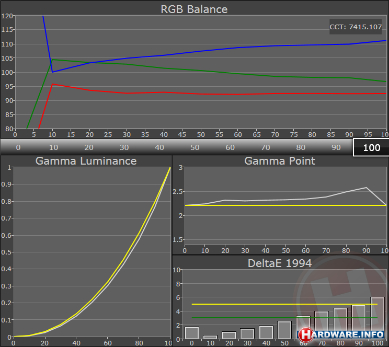This screenshot has height=347, width=389.
Task: Click the Gamma Point chart title
Action: [280, 161]
